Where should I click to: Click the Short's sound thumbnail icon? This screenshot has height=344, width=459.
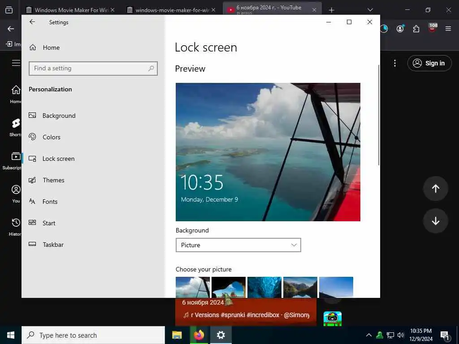click(x=333, y=319)
